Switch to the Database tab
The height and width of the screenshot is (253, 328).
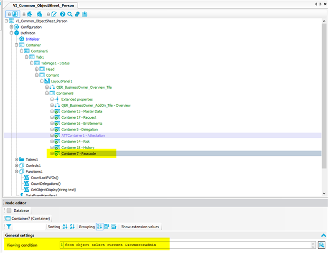coord(18,211)
